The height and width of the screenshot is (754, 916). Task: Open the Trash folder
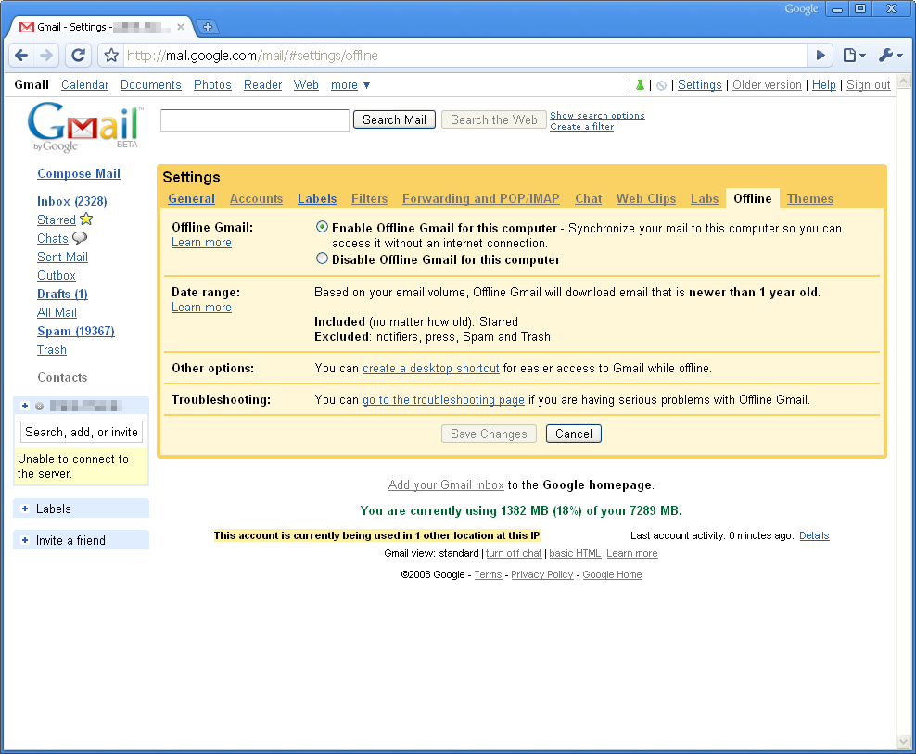click(x=52, y=349)
